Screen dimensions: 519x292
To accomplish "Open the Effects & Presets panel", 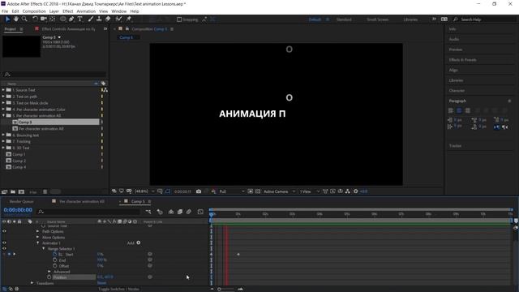I will click(463, 60).
